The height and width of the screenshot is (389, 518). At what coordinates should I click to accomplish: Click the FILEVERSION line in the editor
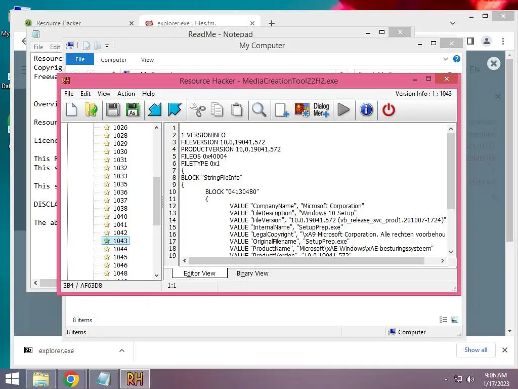223,142
